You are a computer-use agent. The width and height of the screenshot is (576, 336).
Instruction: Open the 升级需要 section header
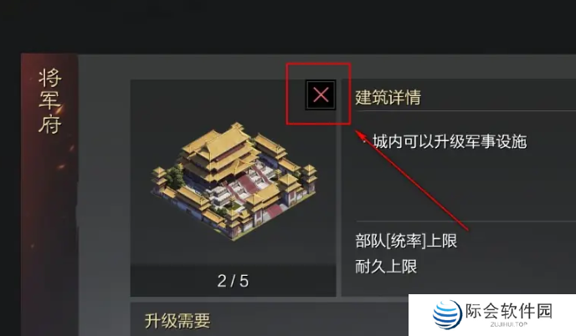coord(177,321)
